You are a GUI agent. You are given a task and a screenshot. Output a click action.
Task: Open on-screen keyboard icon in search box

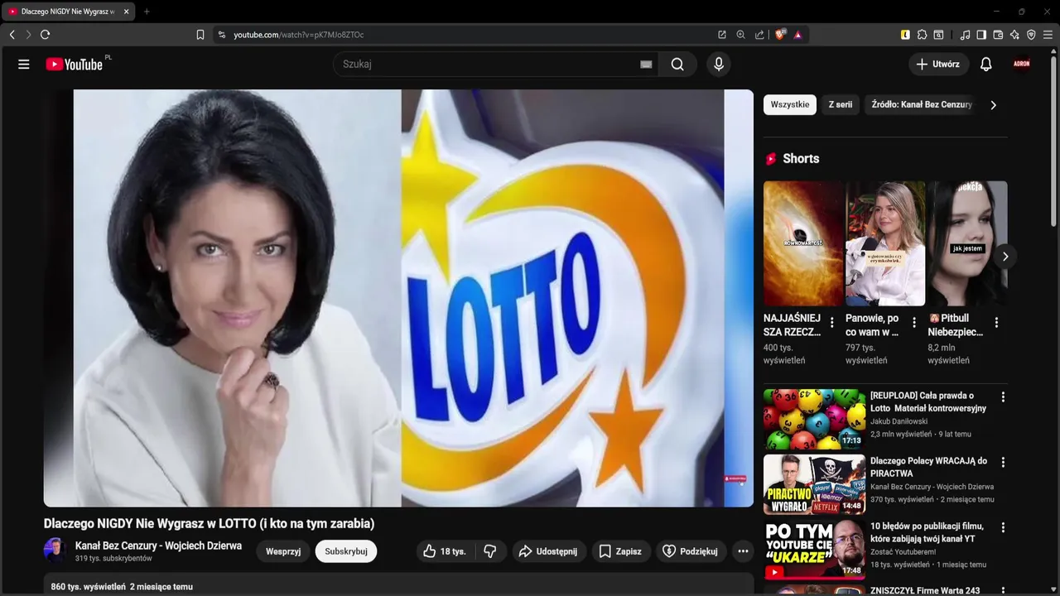(646, 64)
